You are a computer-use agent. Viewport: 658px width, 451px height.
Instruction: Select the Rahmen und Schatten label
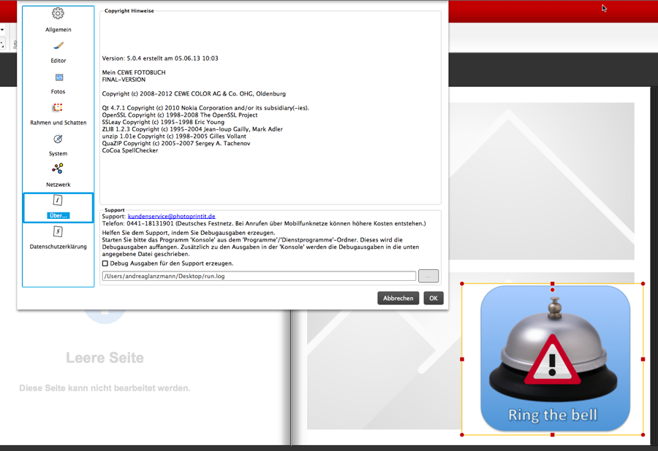(58, 123)
